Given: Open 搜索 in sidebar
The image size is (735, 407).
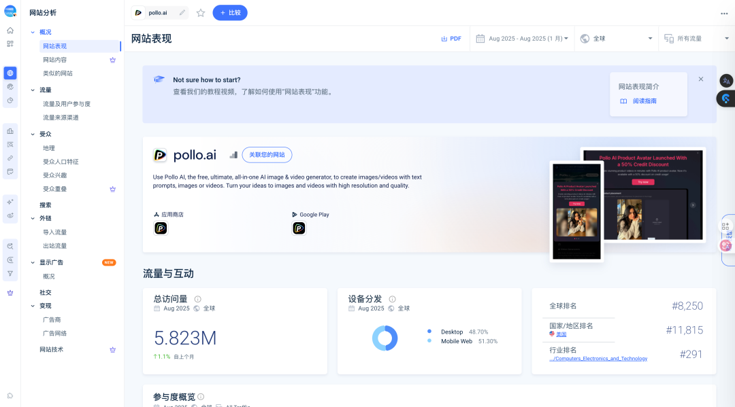Looking at the screenshot, I should point(46,205).
